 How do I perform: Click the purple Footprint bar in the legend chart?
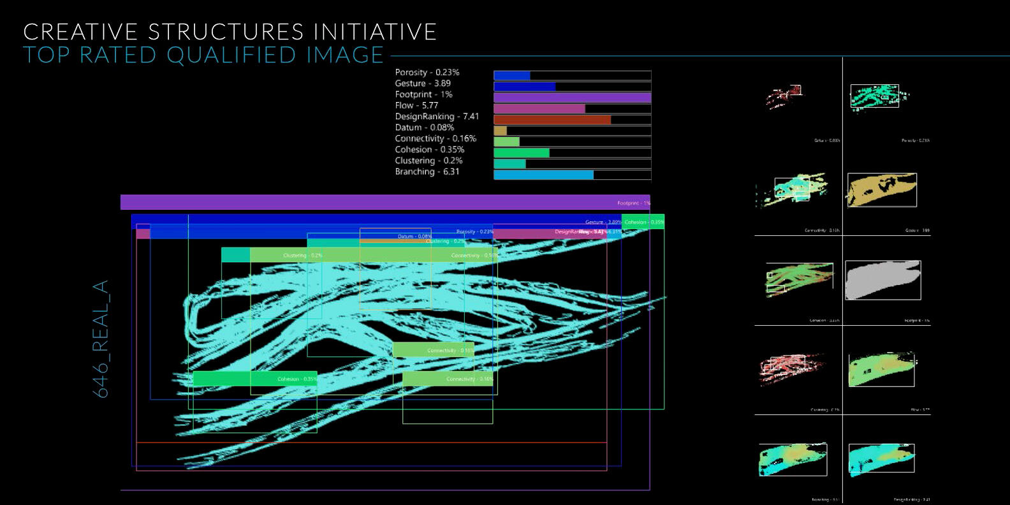tap(572, 98)
